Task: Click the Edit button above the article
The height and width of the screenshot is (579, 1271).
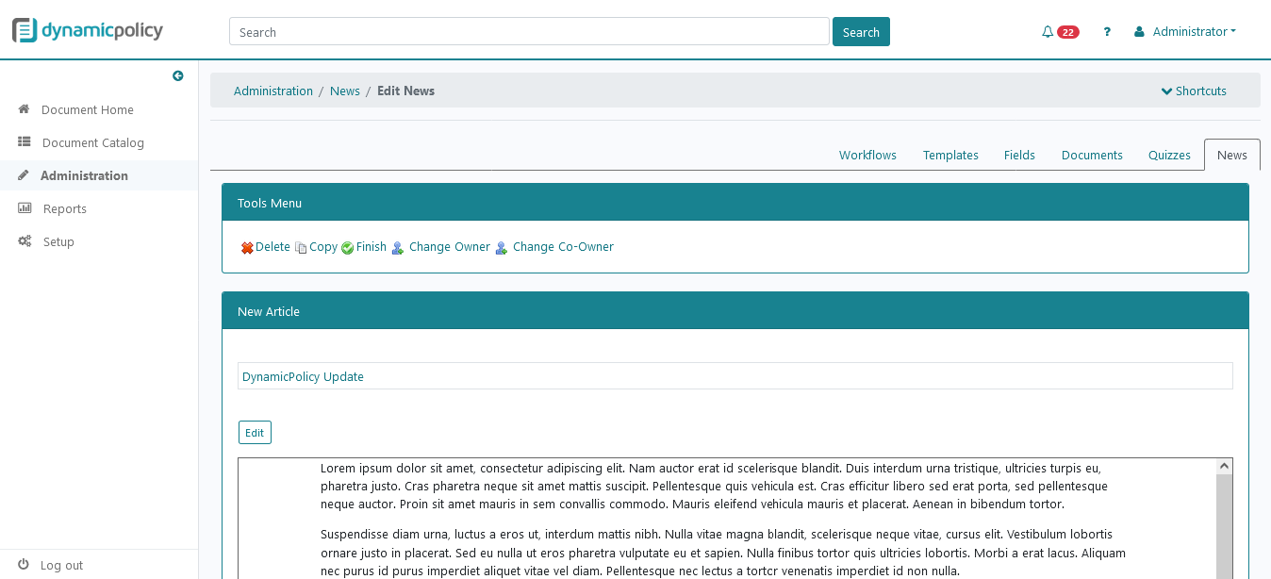Action: pos(255,433)
